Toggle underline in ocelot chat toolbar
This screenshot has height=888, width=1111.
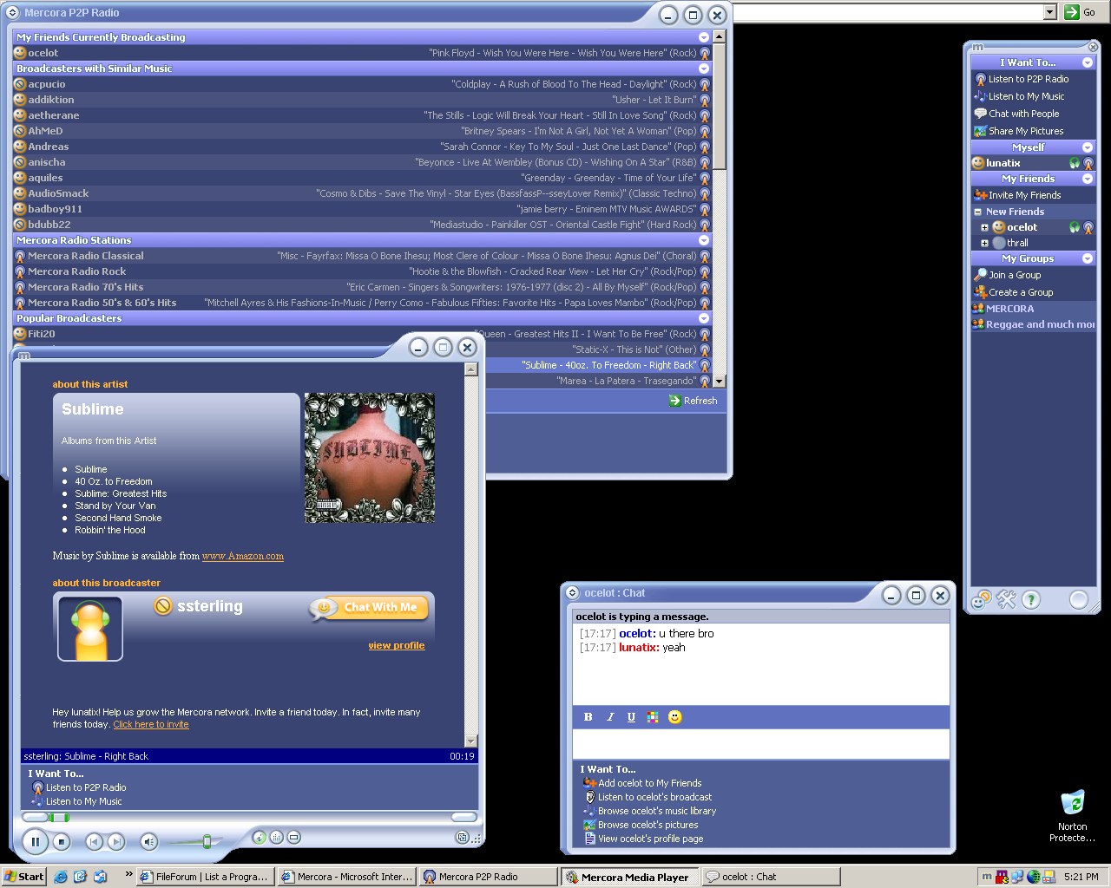(631, 717)
